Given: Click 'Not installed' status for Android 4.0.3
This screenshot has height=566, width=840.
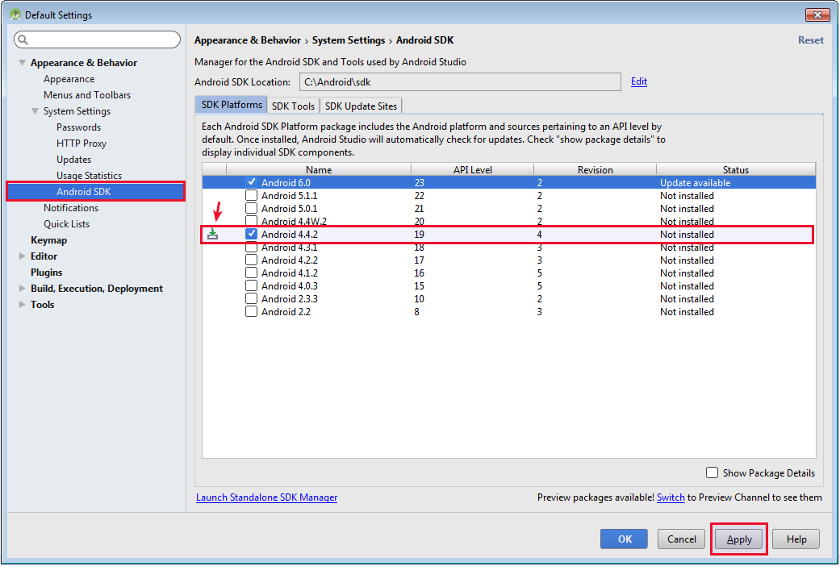Looking at the screenshot, I should [687, 285].
